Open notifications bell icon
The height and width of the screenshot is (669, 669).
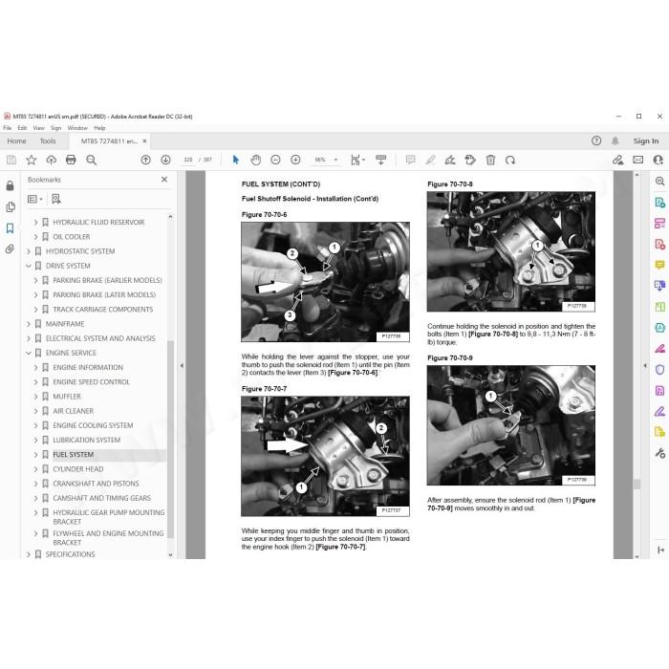tap(615, 140)
